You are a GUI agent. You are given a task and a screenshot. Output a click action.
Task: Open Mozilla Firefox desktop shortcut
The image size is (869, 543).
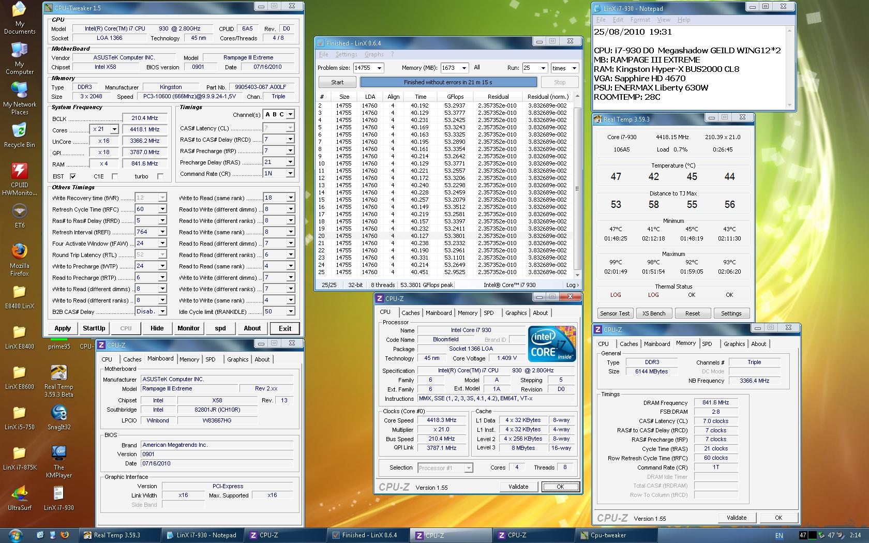click(20, 252)
